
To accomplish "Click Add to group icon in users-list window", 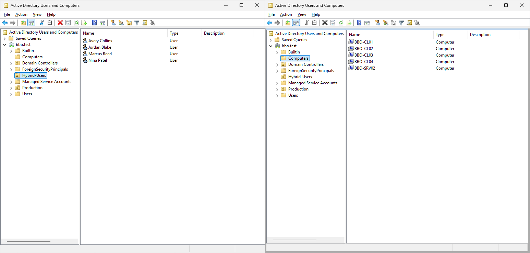I will (153, 23).
